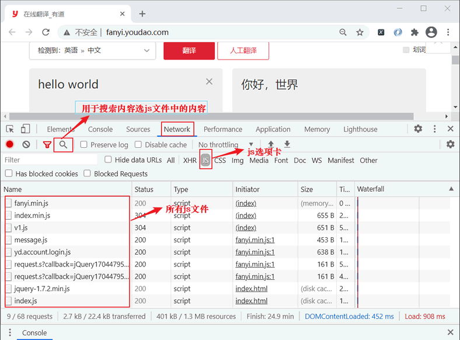The height and width of the screenshot is (340, 460).
Task: Clear the hello world input text
Action: coord(209,81)
